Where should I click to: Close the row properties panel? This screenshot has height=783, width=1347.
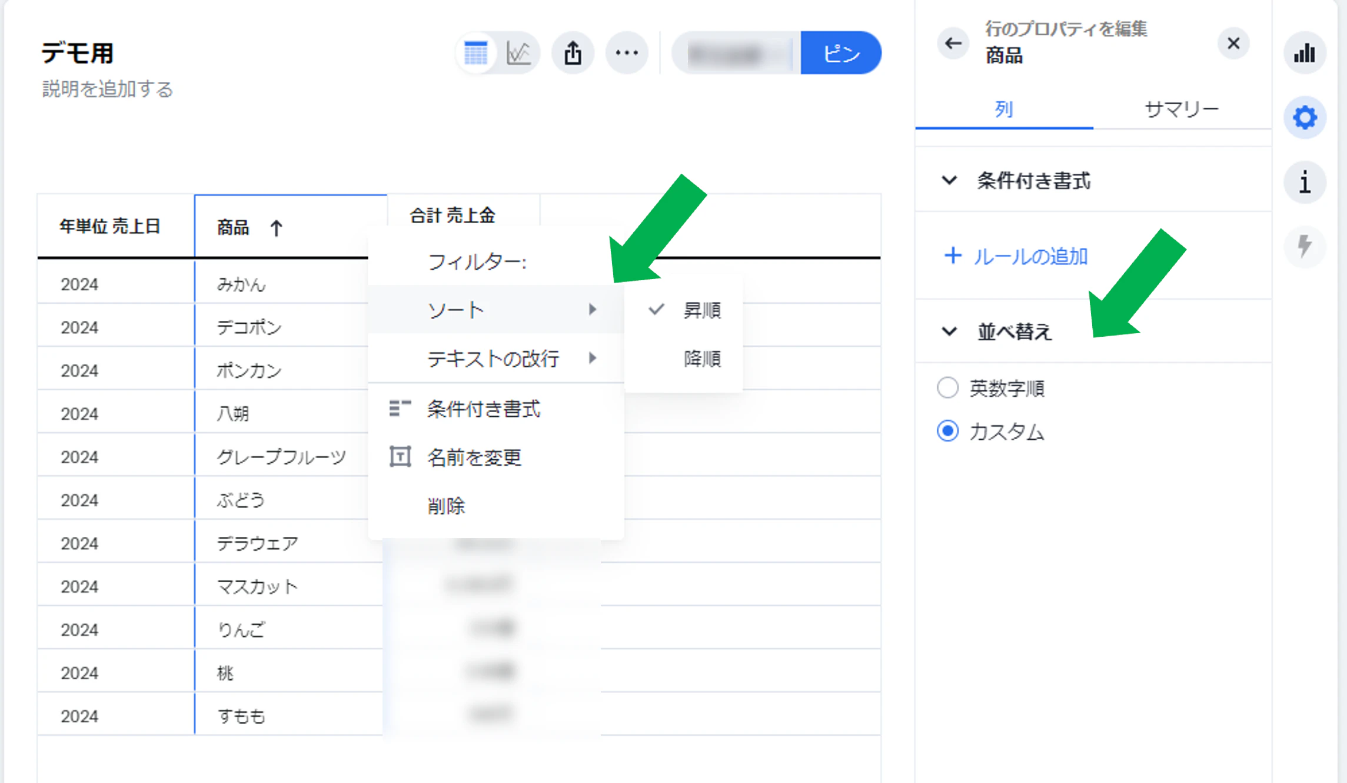coord(1233,44)
